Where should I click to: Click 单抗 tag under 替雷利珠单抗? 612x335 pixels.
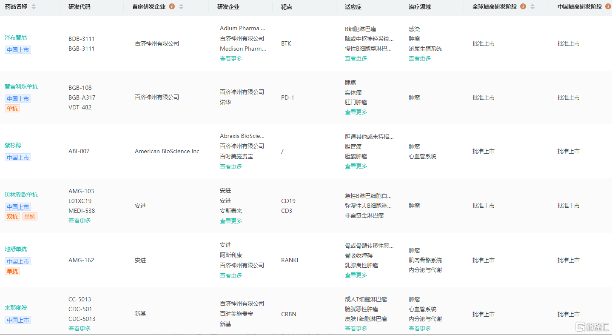(12, 109)
